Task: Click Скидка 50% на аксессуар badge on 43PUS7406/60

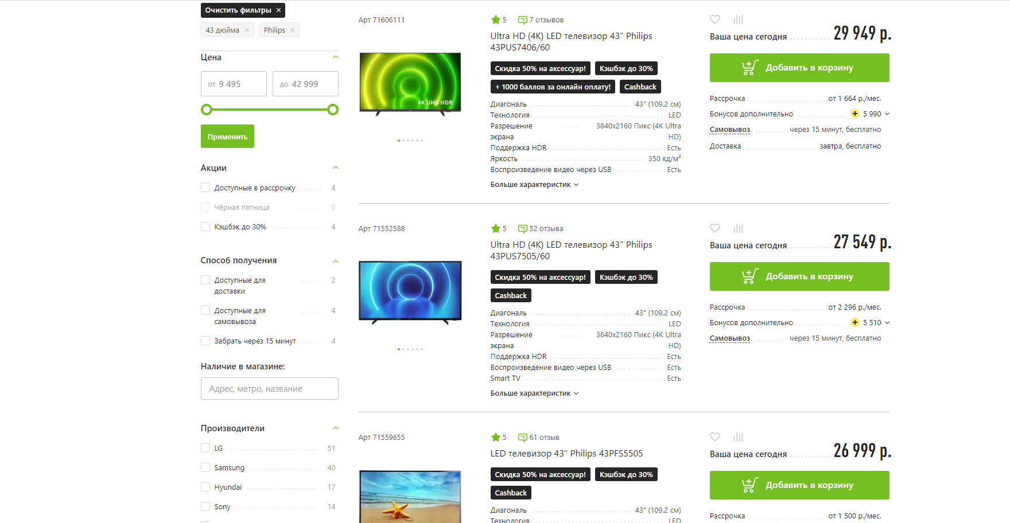Action: (x=541, y=68)
